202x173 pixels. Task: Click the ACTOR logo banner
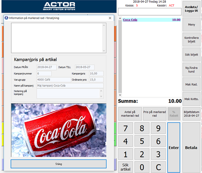59,6
